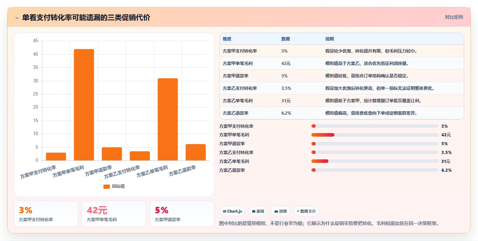Image resolution: width=478 pixels, height=241 pixels.
Task: Click the 方案乙退款率 bar in chart
Action: 196,152
